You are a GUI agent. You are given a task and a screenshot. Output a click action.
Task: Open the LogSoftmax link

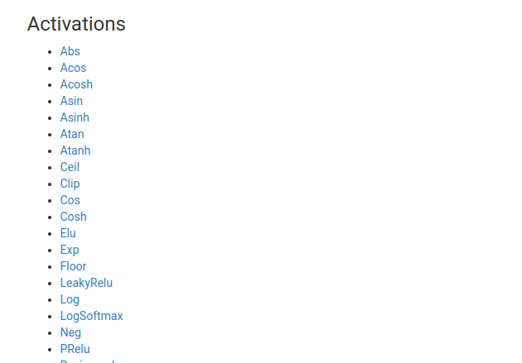pos(91,316)
